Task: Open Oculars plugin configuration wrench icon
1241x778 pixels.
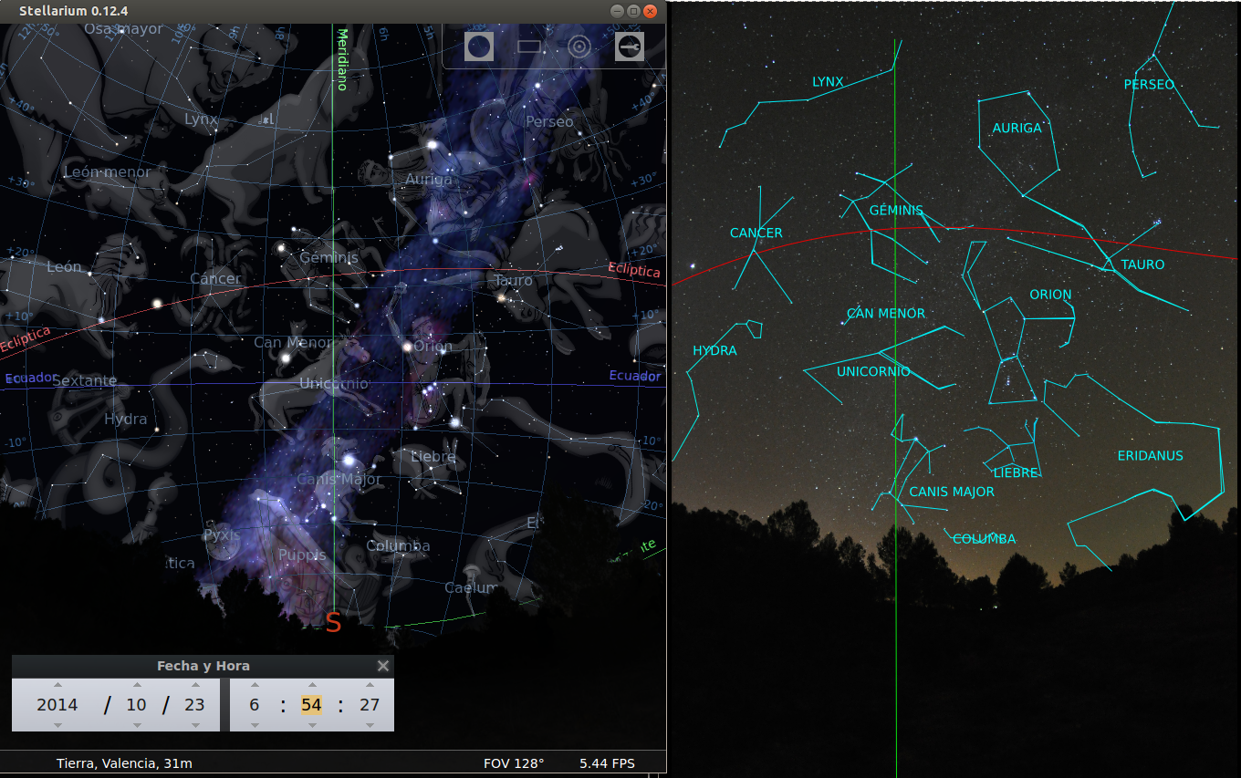Action: point(630,47)
